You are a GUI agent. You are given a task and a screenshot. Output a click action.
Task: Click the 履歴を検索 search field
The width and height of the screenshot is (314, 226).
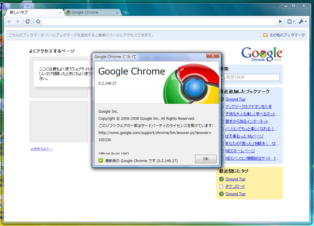pyautogui.click(x=250, y=77)
